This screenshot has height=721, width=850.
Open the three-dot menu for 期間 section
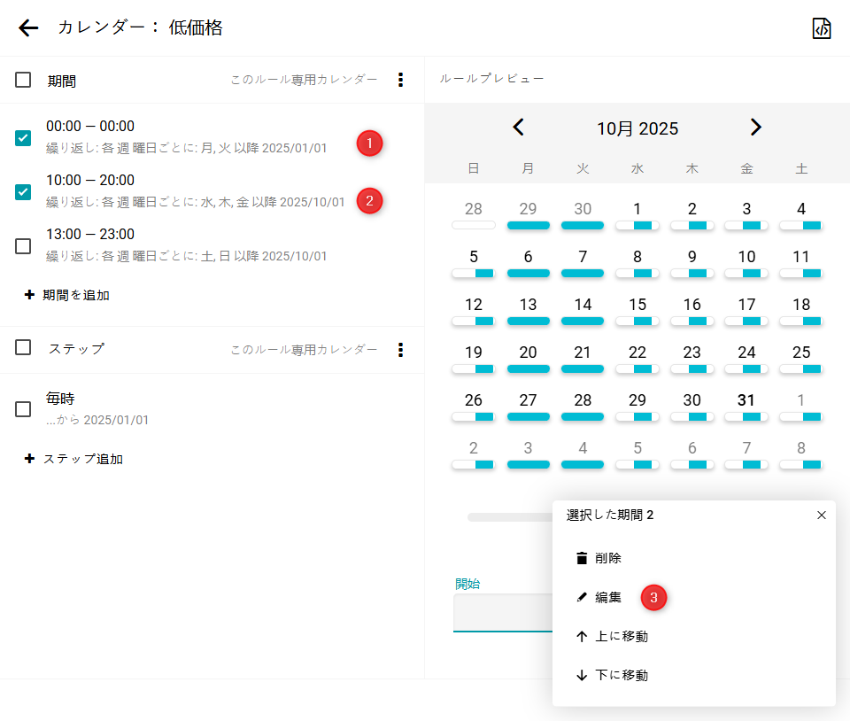click(x=400, y=80)
